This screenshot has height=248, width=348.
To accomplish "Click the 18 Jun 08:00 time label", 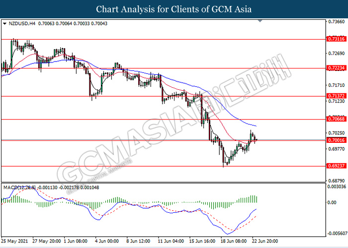I will point(234,241).
